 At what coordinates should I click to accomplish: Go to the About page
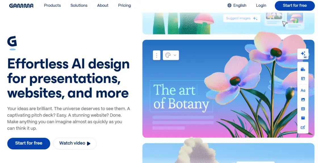(x=103, y=5)
